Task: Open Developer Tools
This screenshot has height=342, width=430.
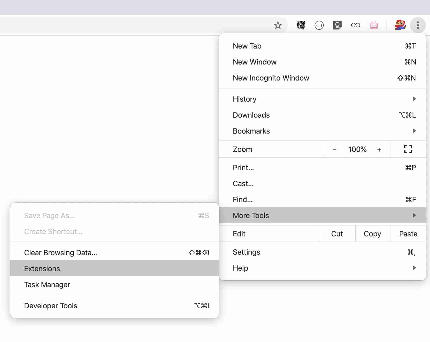Action: click(115, 306)
